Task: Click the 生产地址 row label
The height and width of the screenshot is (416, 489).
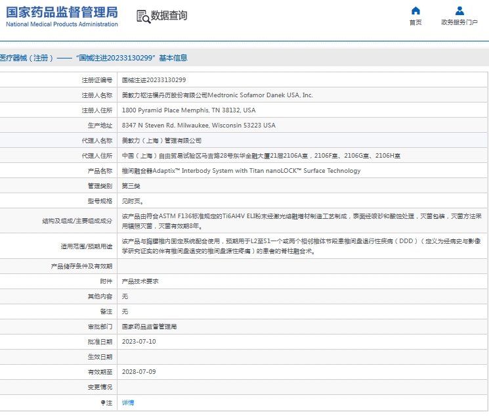Action: [x=100, y=126]
